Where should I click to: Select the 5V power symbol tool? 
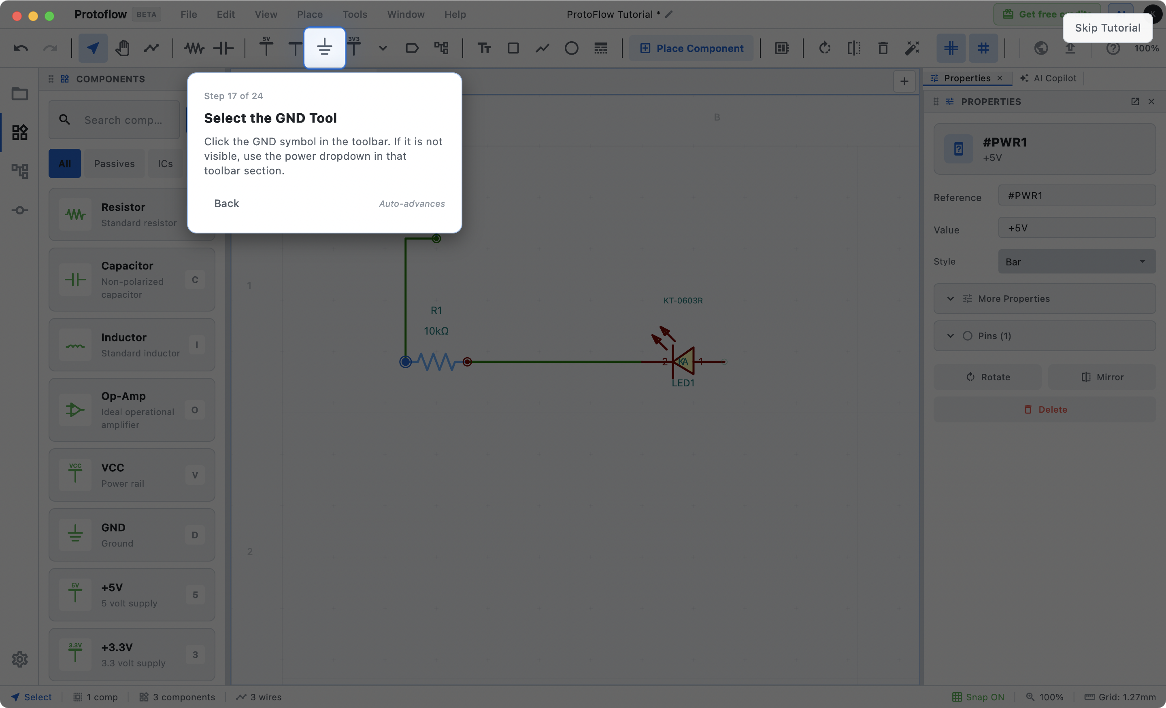(x=266, y=47)
